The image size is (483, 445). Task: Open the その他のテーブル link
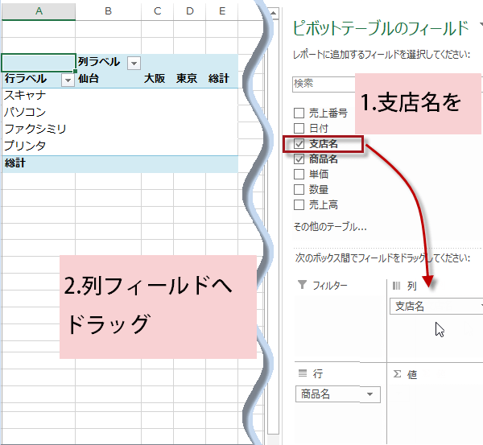[x=330, y=227]
